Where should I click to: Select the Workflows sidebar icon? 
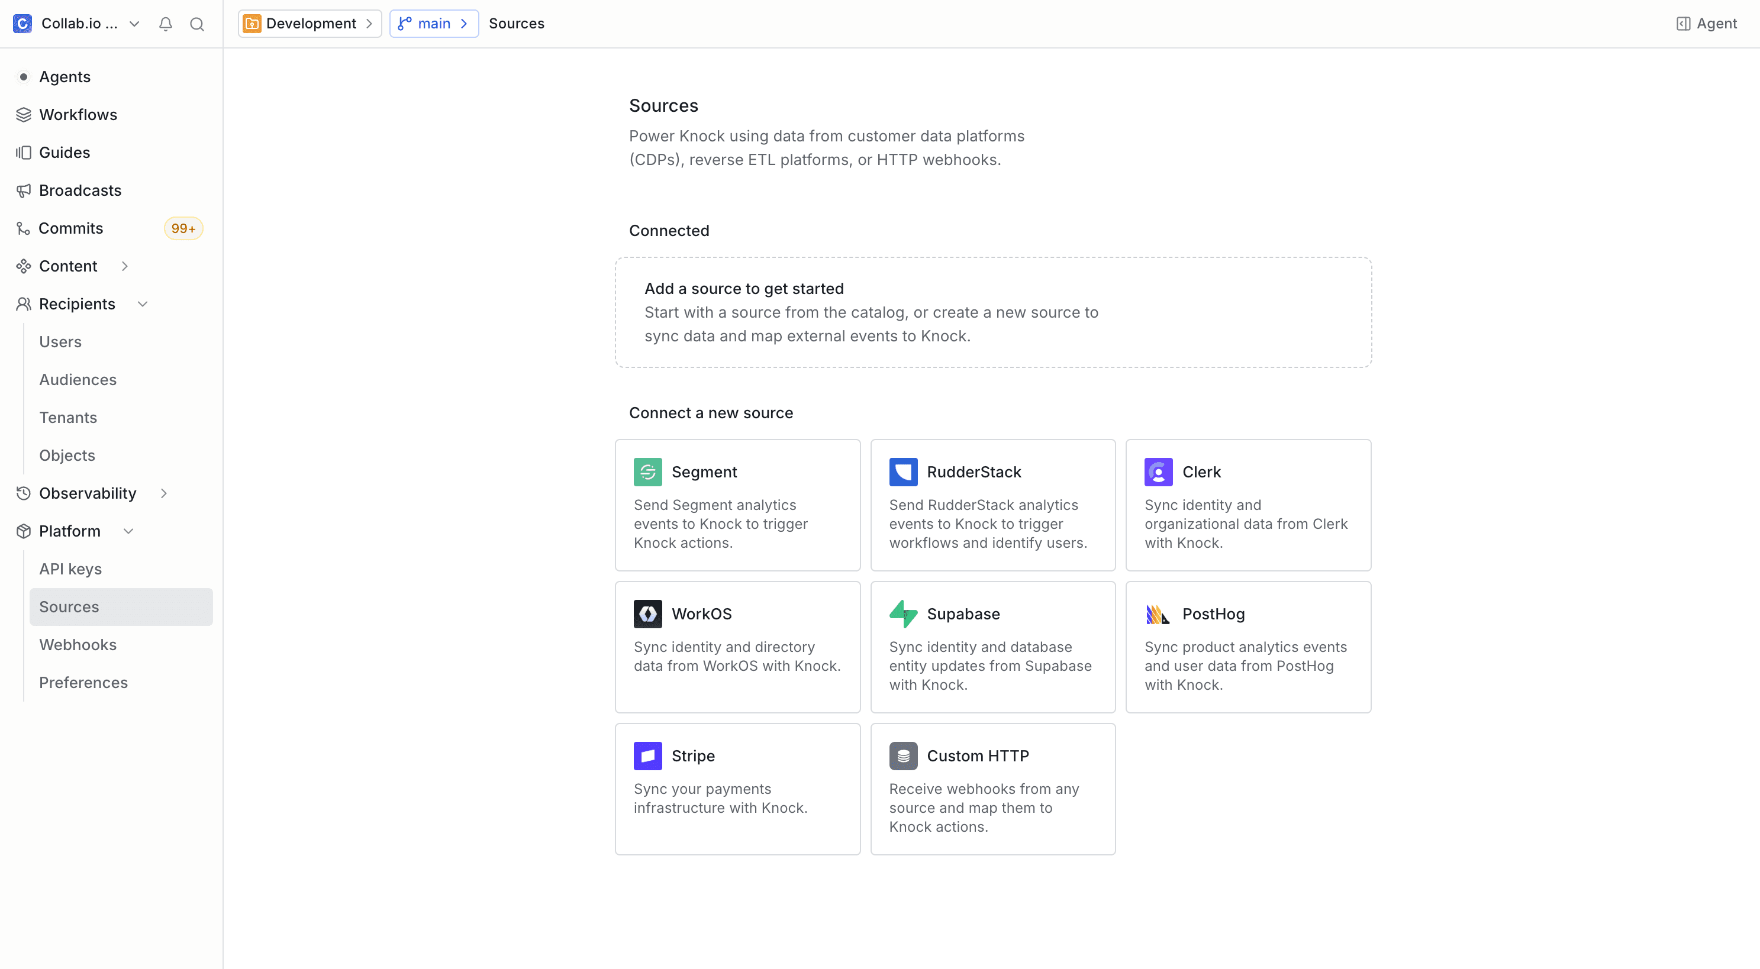(x=23, y=114)
